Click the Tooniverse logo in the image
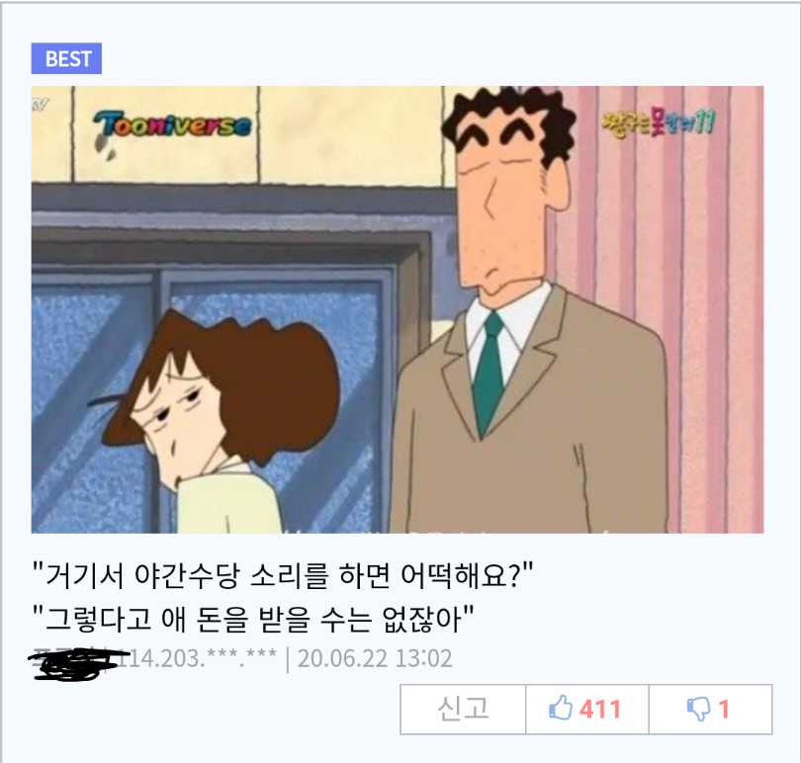Screen dimensions: 801x763 click(172, 126)
